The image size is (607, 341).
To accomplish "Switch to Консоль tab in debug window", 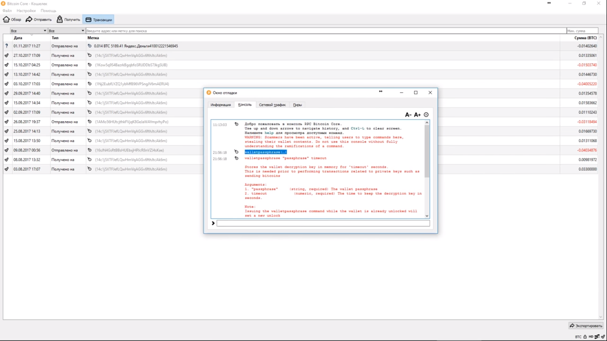I will (245, 105).
